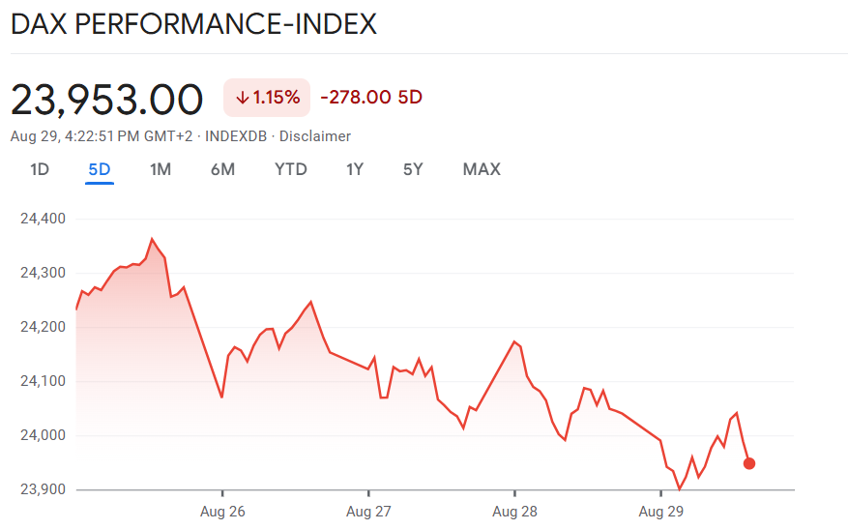Select the 5D time range tab

point(100,169)
